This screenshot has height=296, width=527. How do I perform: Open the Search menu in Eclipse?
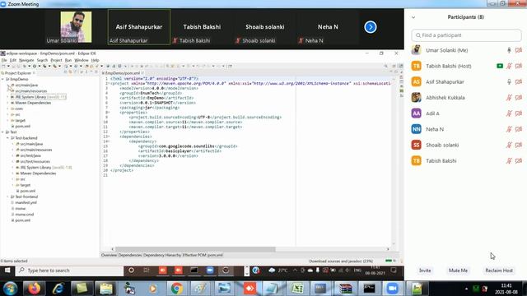[42, 60]
